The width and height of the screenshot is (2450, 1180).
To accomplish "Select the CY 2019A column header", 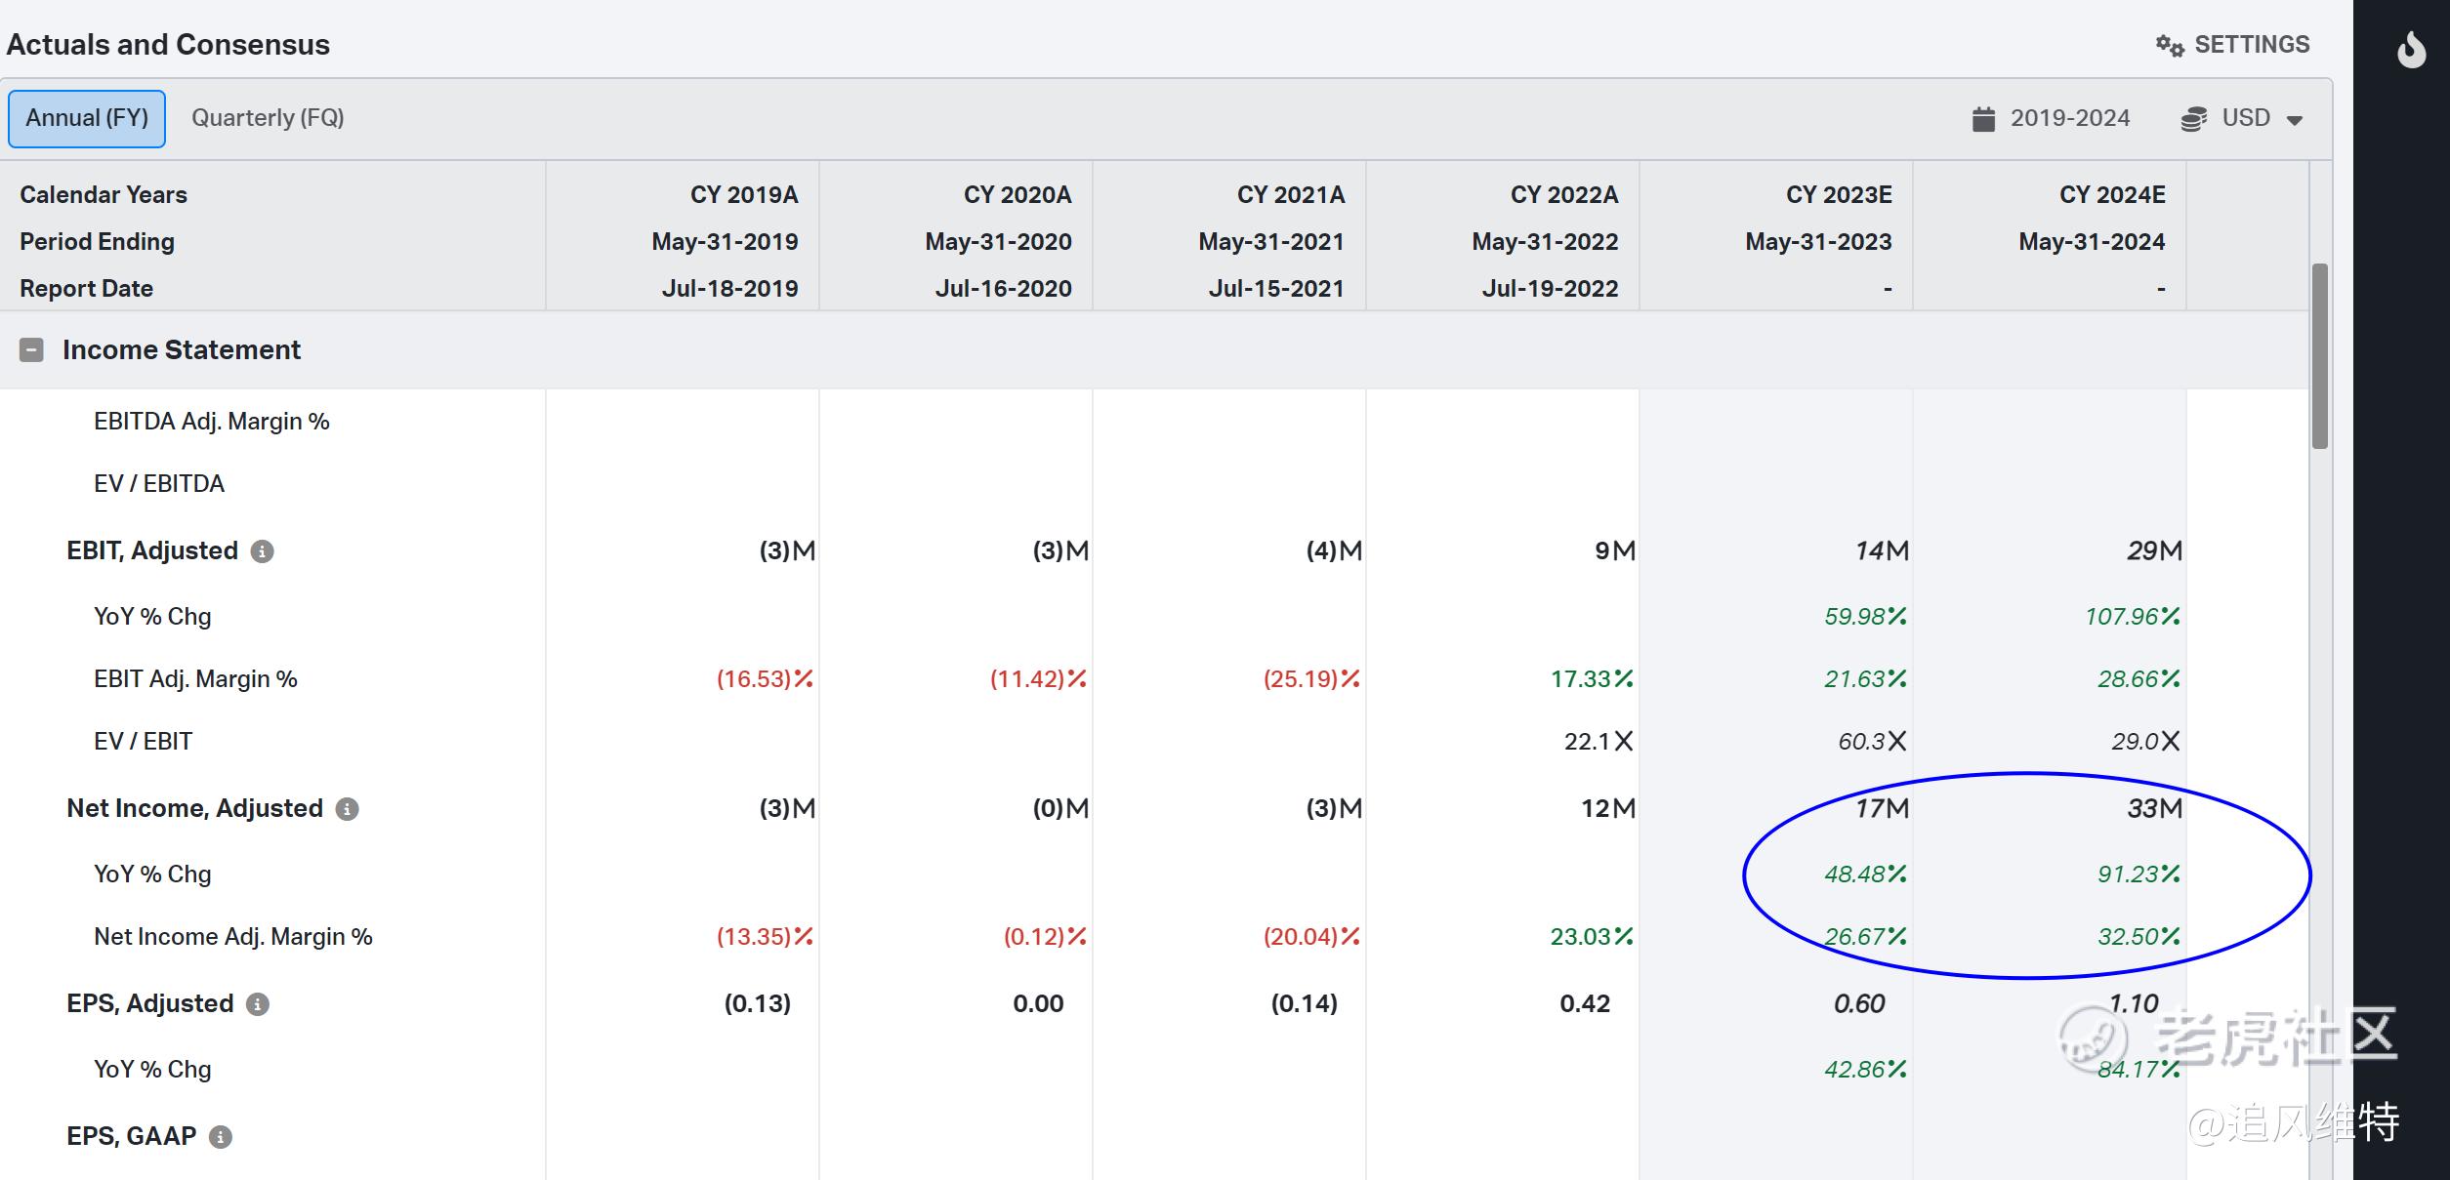I will (x=744, y=195).
